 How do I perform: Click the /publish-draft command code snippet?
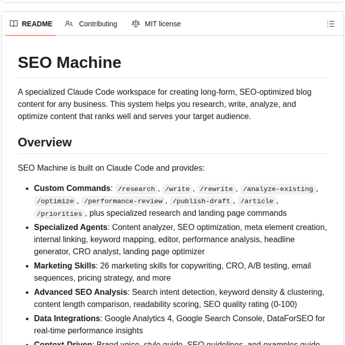click(201, 201)
